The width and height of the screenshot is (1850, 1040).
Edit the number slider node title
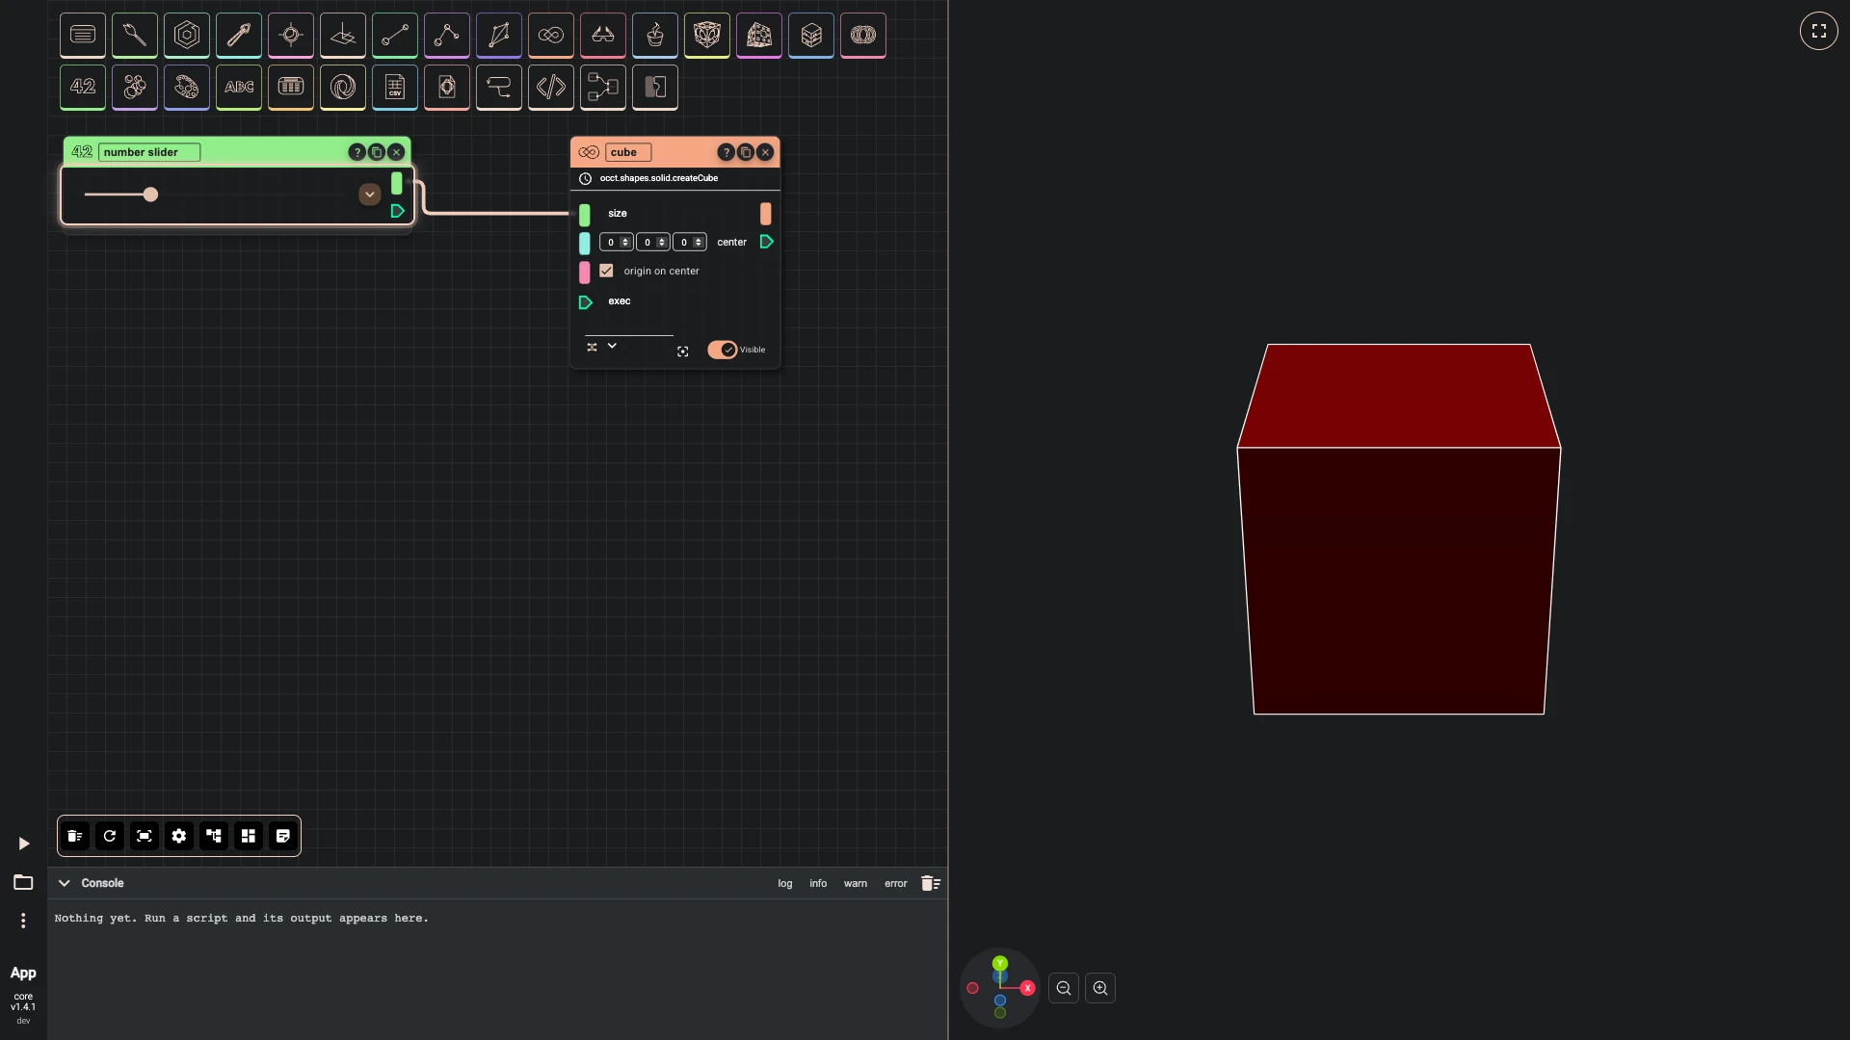(149, 152)
